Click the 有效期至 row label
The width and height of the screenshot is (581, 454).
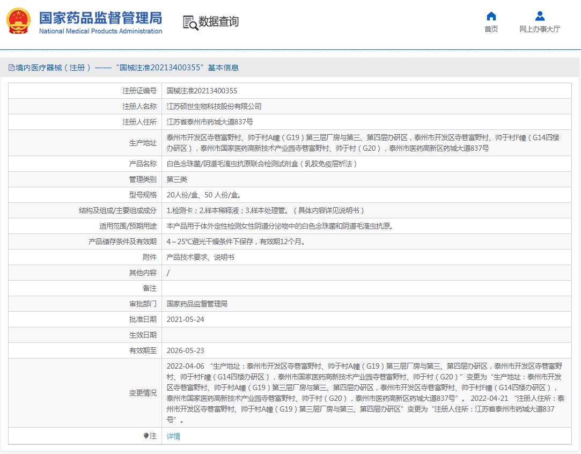143,350
